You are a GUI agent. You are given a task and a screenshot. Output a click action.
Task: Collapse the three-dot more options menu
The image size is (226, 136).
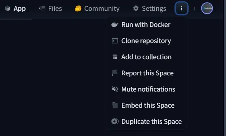pyautogui.click(x=182, y=8)
